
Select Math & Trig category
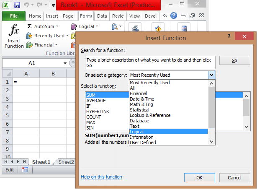[169, 104]
